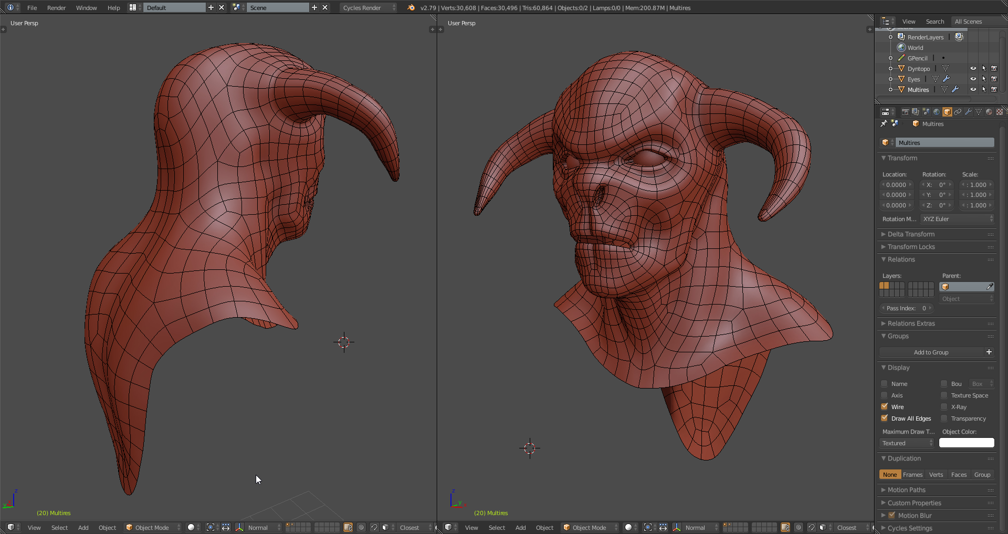Select the Verts duplication tab
The width and height of the screenshot is (1008, 534).
(x=936, y=475)
